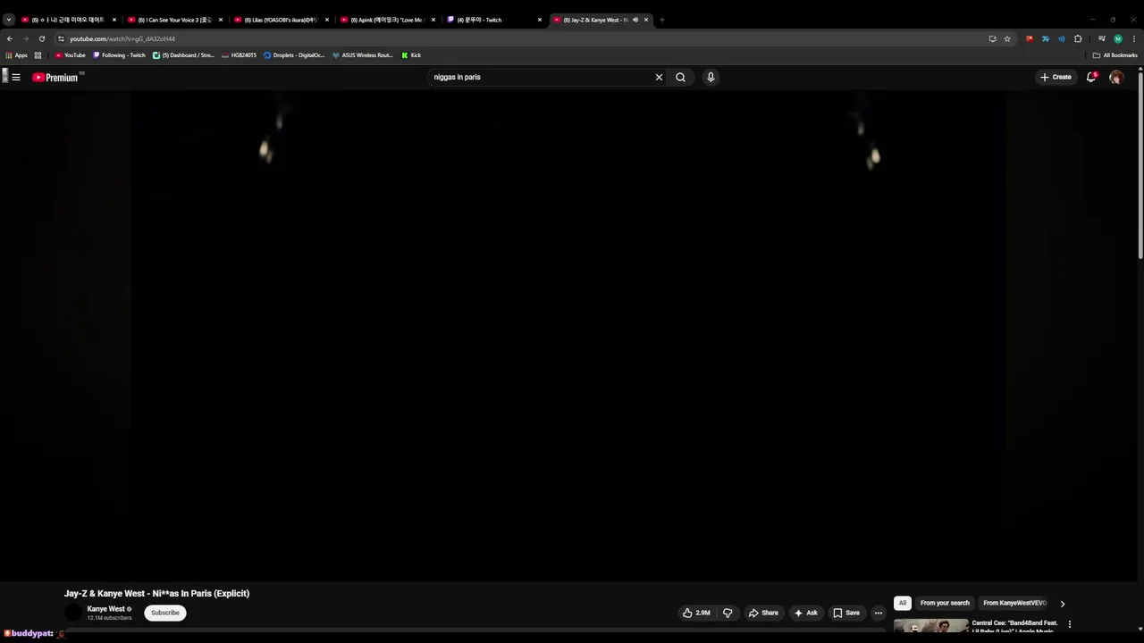The height and width of the screenshot is (643, 1144).
Task: Open a new tab with the plus
Action: (662, 20)
